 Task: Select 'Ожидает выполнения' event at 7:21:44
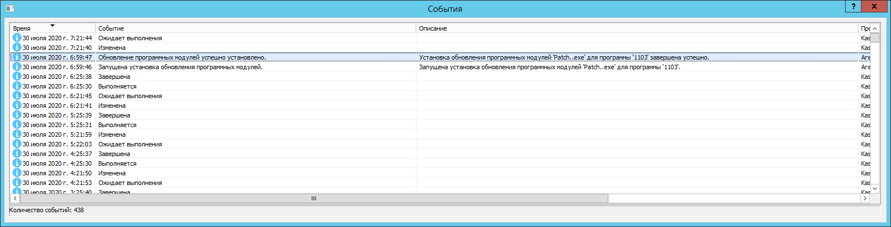130,38
